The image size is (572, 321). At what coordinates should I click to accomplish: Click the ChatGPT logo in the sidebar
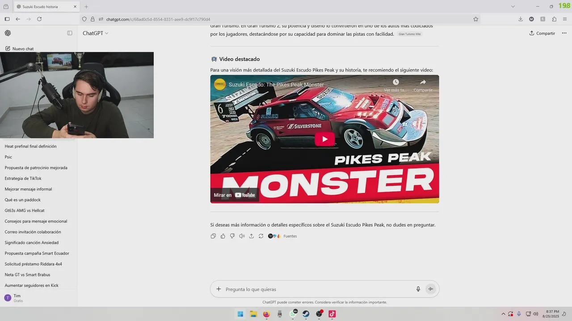pyautogui.click(x=8, y=33)
